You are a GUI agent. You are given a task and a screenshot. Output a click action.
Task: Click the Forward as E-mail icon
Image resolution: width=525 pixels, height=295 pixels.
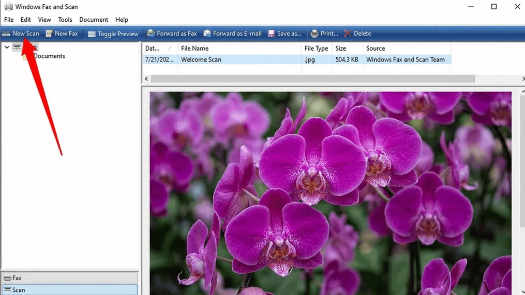coord(207,33)
